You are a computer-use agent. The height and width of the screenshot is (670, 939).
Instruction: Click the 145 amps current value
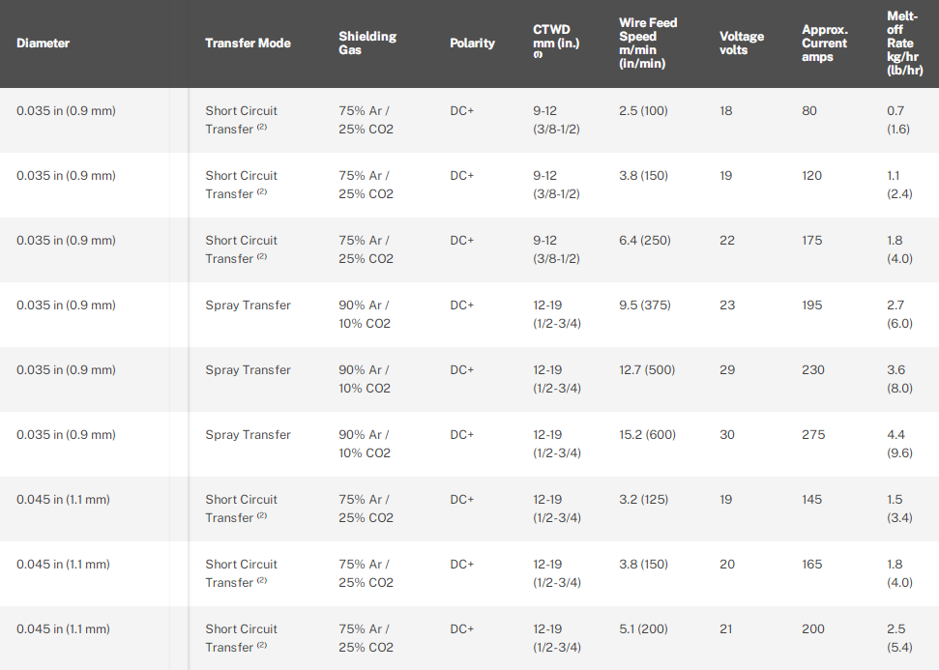click(x=812, y=500)
